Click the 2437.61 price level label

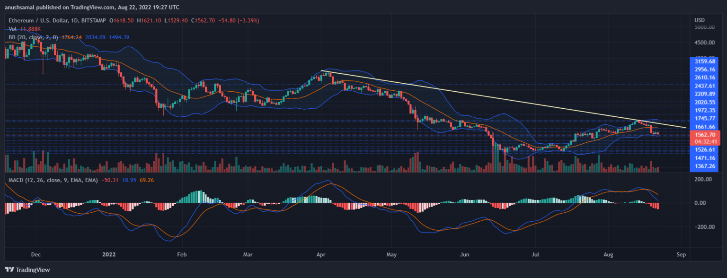pos(705,86)
